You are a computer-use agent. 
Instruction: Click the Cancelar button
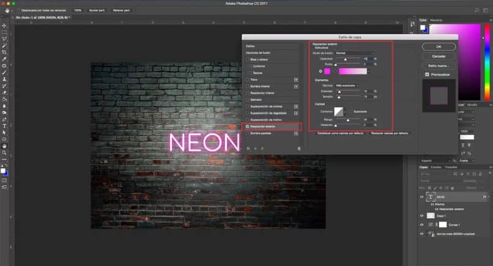pos(439,56)
